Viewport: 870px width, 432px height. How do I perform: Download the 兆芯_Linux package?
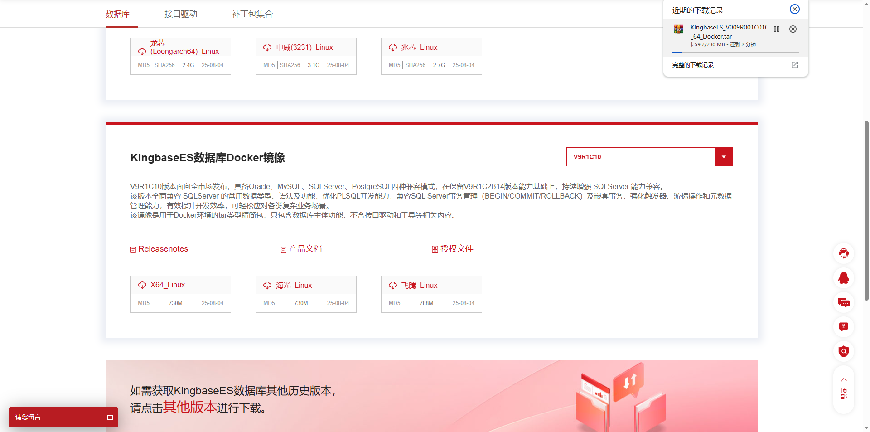[419, 47]
